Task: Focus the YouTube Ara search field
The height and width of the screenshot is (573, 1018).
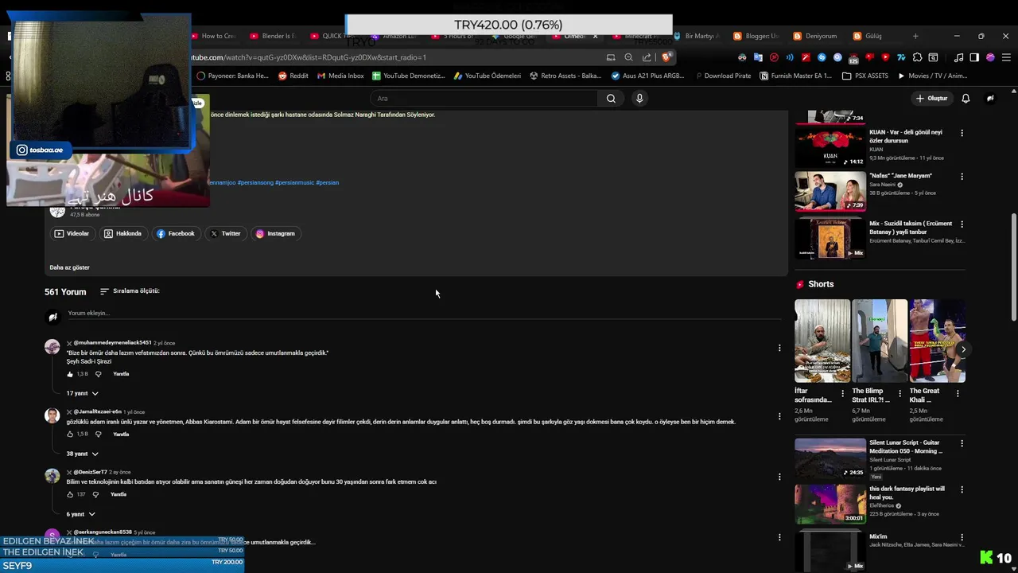Action: coord(484,99)
